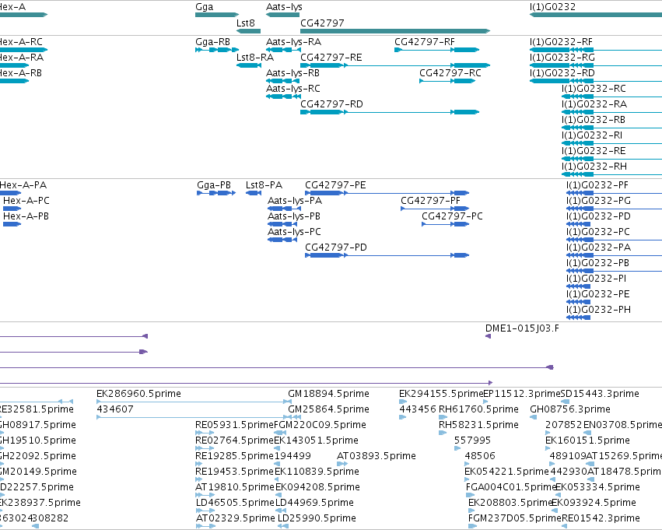Screen dimensions: 662x530
Task: Click transcript Aats-lys-RB
Action: coord(283,81)
